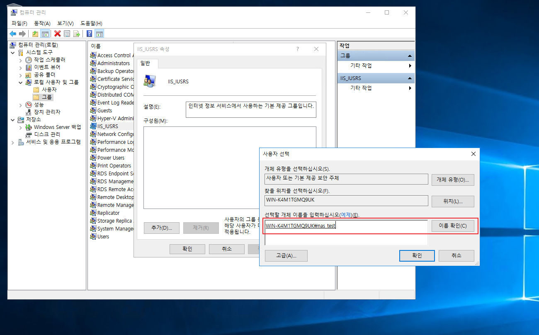Click the 고급(A)... button
Image resolution: width=539 pixels, height=335 pixels.
click(x=286, y=256)
